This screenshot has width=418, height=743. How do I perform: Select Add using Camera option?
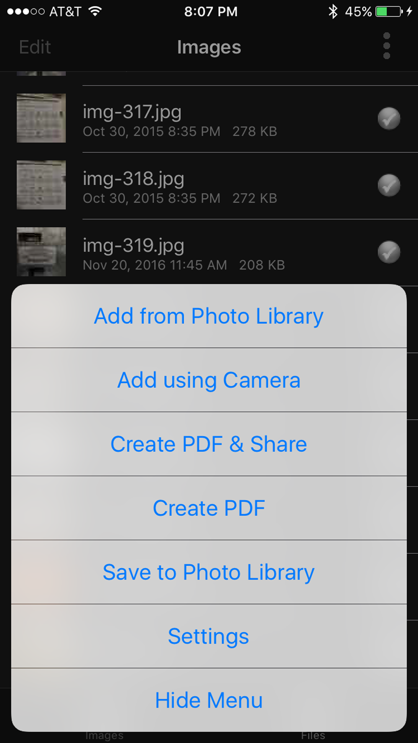209,380
